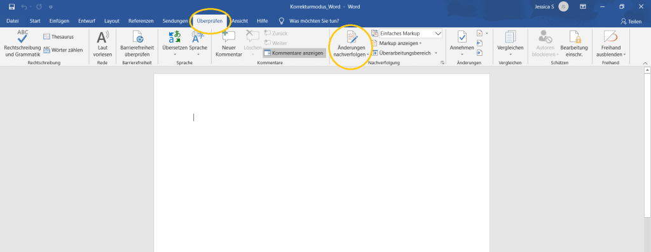Click the Teilen share button
This screenshot has width=651, height=252.
click(x=631, y=22)
